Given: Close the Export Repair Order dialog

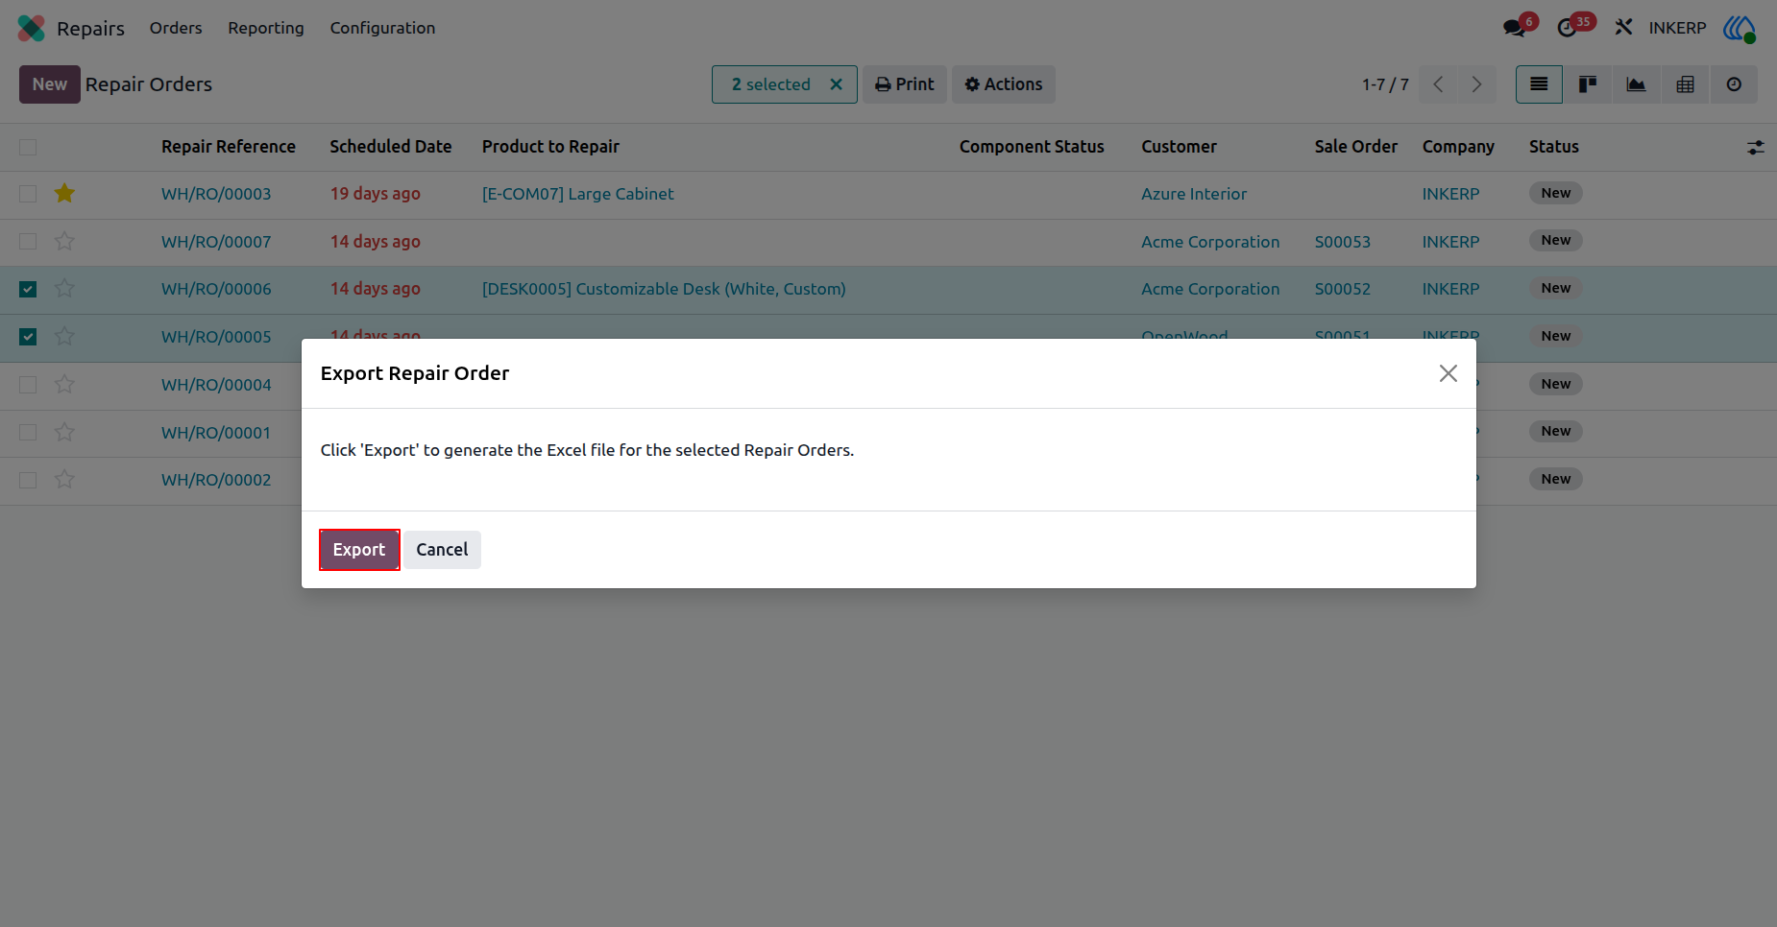Looking at the screenshot, I should click(x=1448, y=373).
